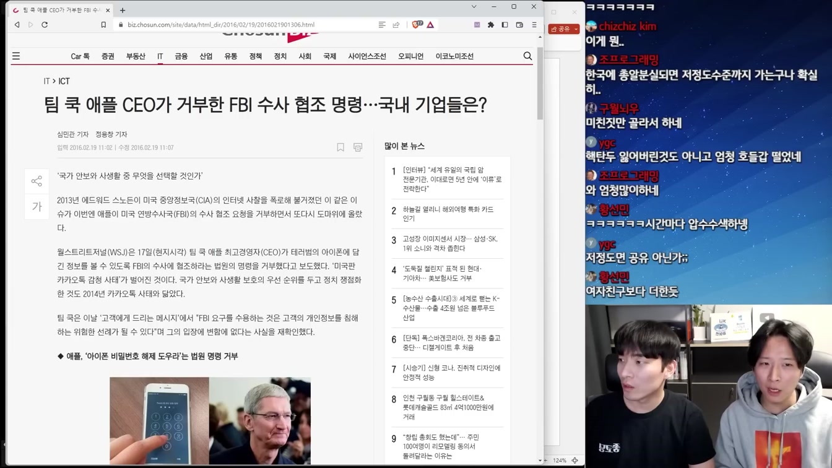Bookmark this page via the address bar bookmark icon

[x=103, y=25]
